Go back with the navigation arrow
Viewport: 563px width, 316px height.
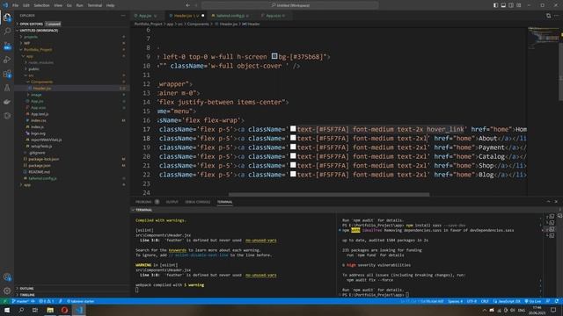[x=187, y=5]
